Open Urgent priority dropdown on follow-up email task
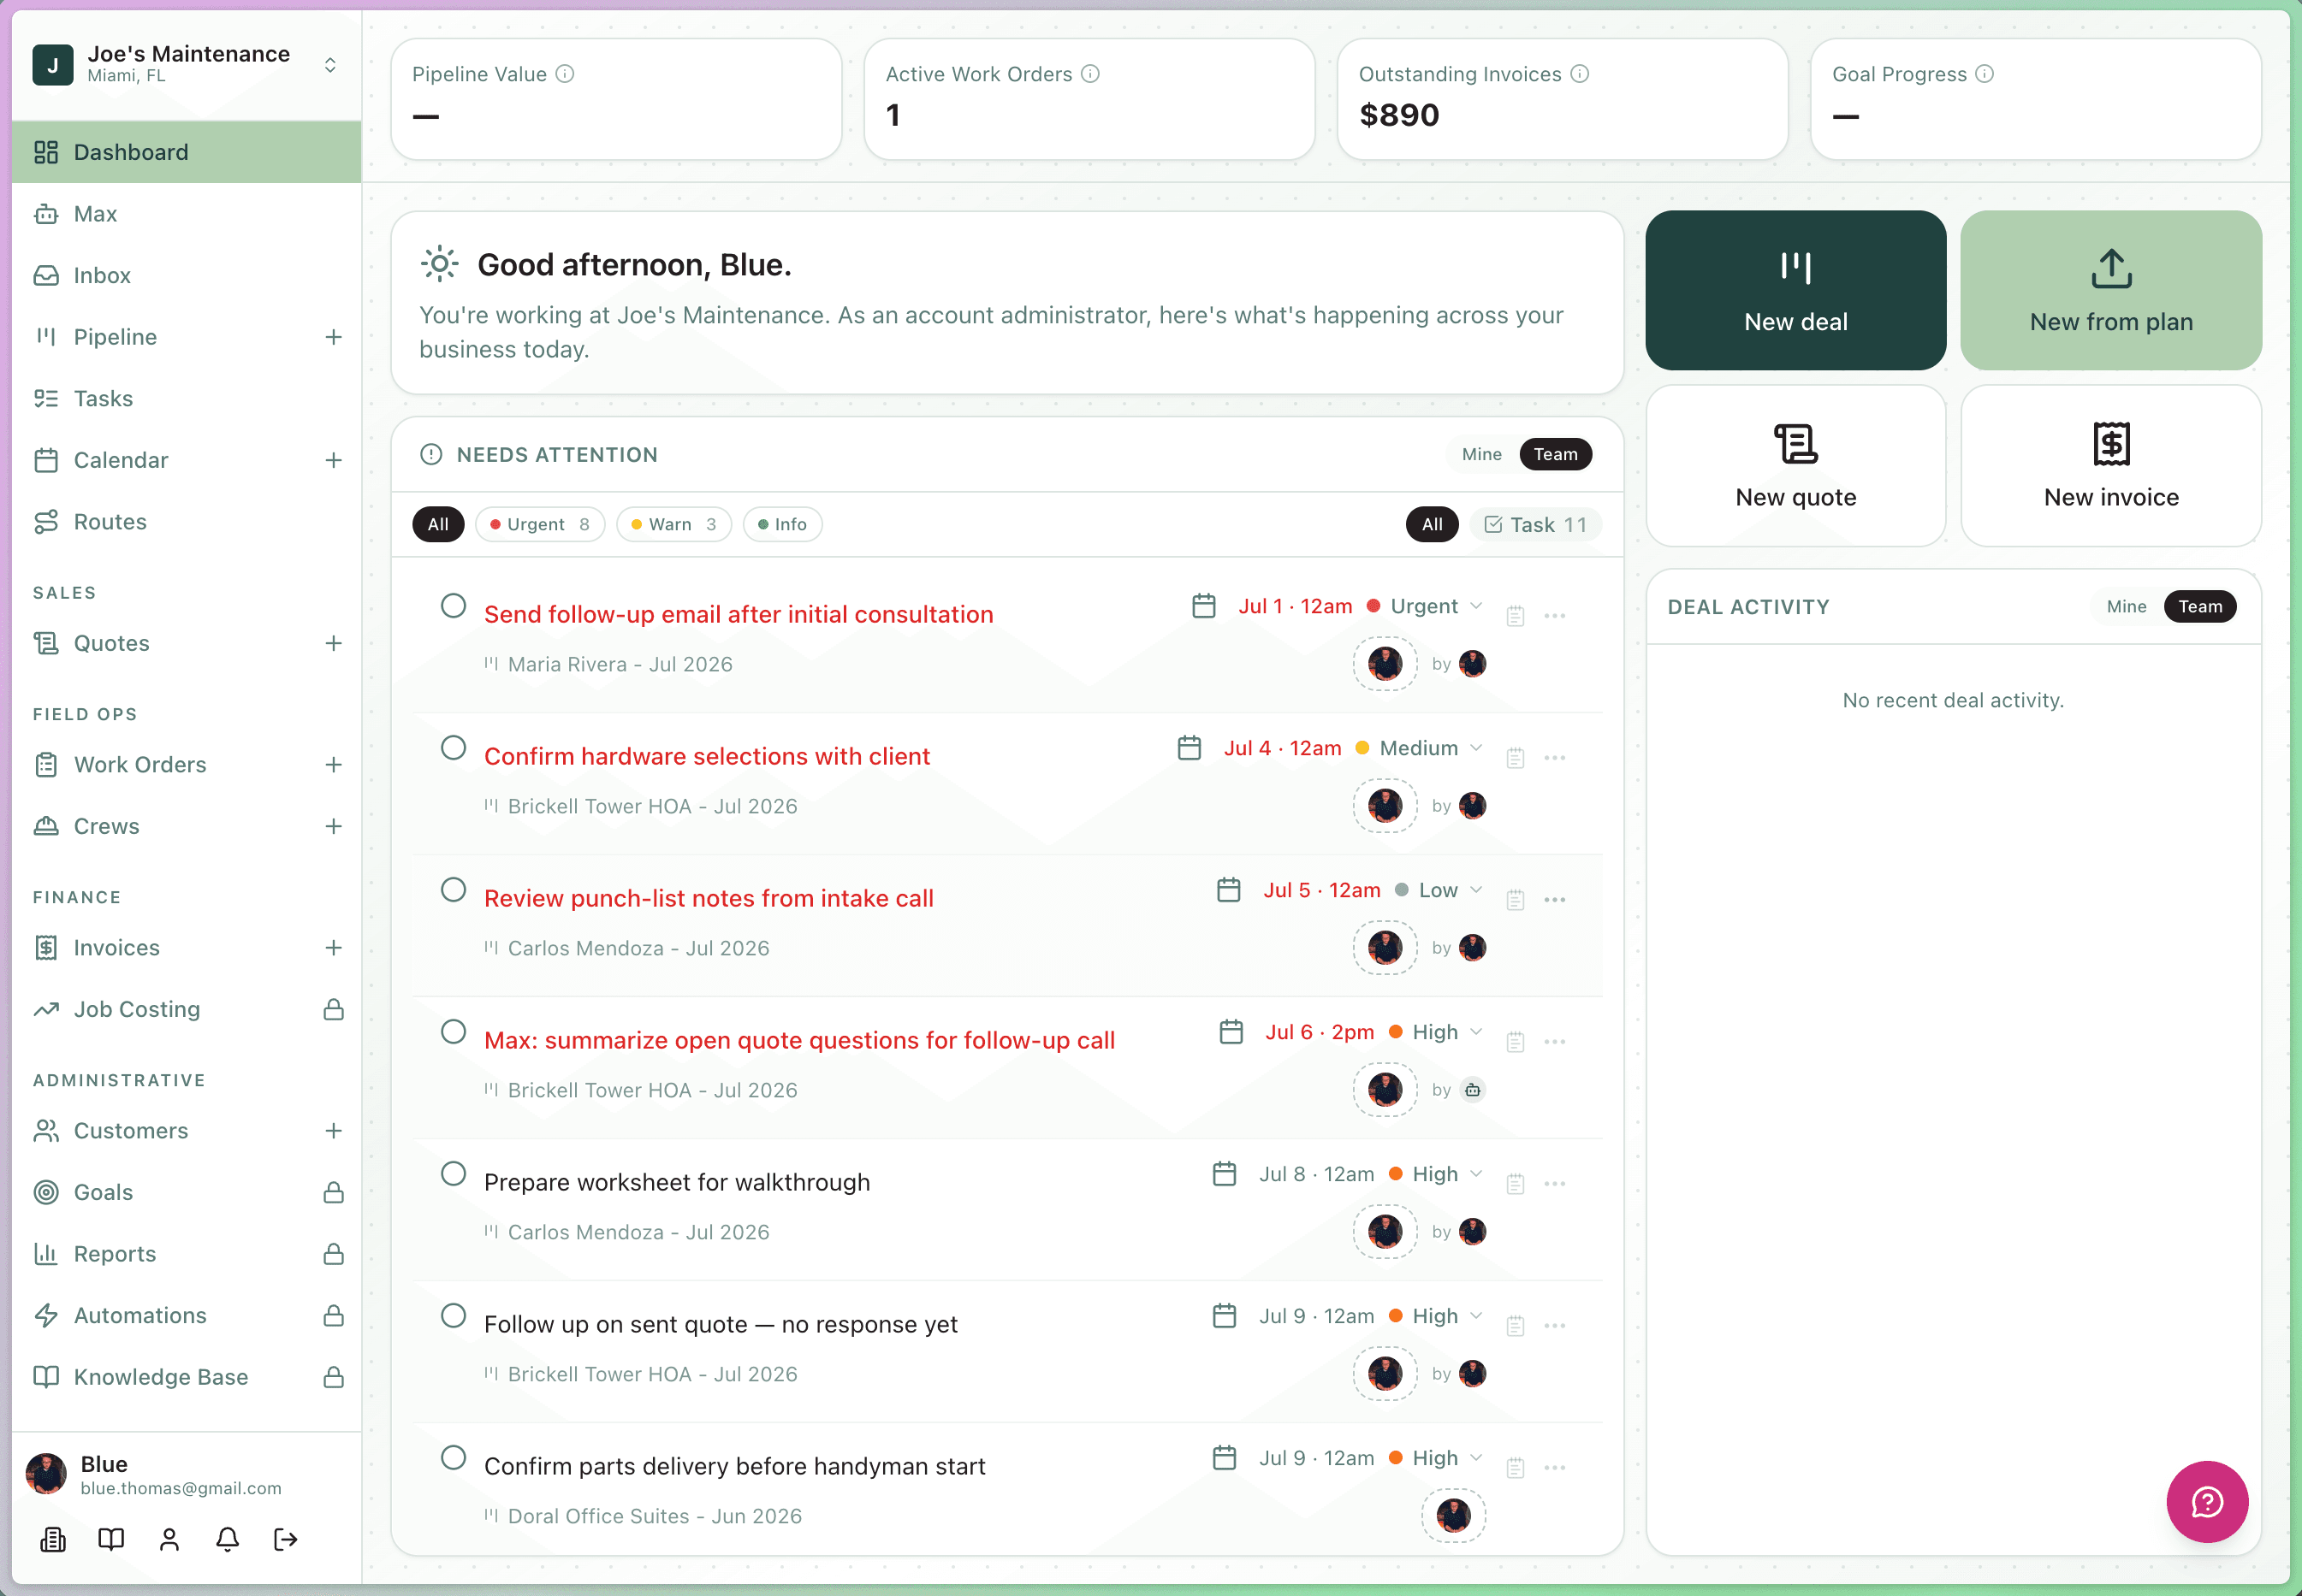Viewport: 2302px width, 1596px height. tap(1426, 606)
